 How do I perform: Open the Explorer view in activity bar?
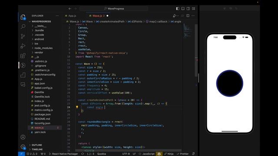tap(23, 17)
